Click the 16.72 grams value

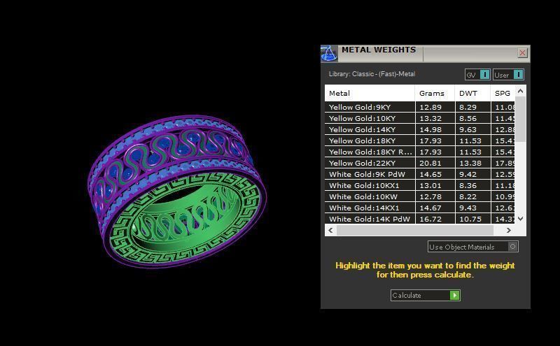coord(430,219)
